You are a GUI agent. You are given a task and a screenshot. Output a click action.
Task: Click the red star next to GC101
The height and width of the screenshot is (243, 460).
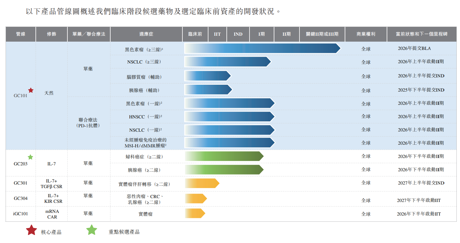pyautogui.click(x=31, y=90)
